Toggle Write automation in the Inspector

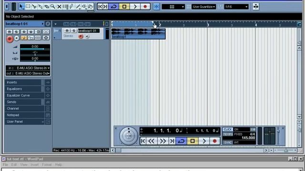pos(31,32)
